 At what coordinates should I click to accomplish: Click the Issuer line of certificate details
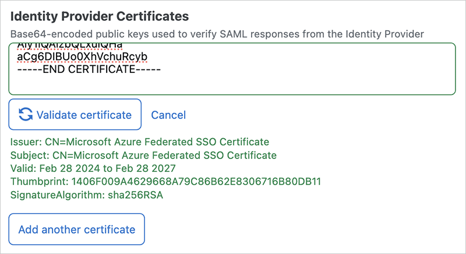click(x=140, y=142)
